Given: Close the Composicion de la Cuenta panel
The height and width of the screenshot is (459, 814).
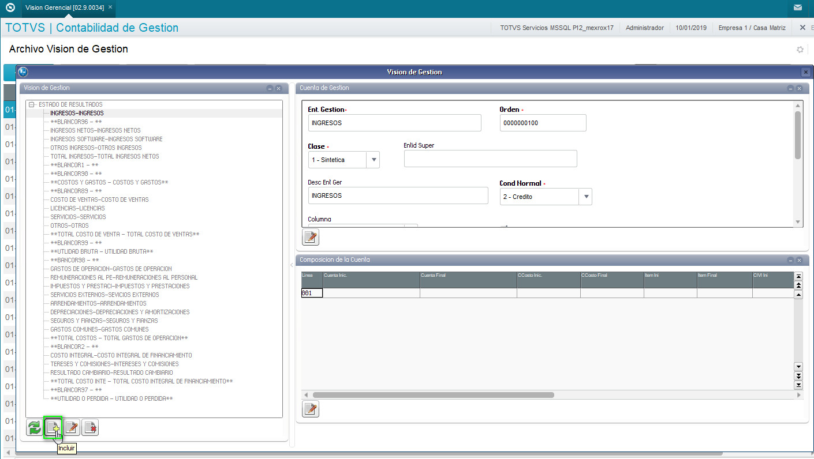Looking at the screenshot, I should pyautogui.click(x=799, y=260).
